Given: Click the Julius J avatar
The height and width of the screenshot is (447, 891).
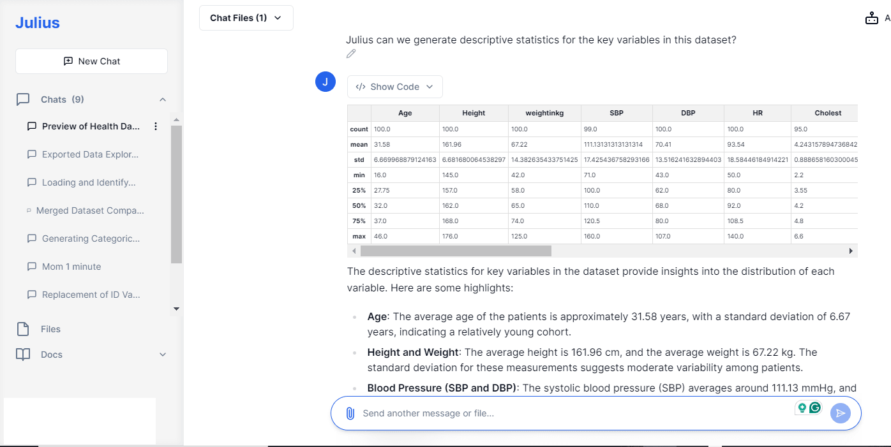Looking at the screenshot, I should 326,82.
